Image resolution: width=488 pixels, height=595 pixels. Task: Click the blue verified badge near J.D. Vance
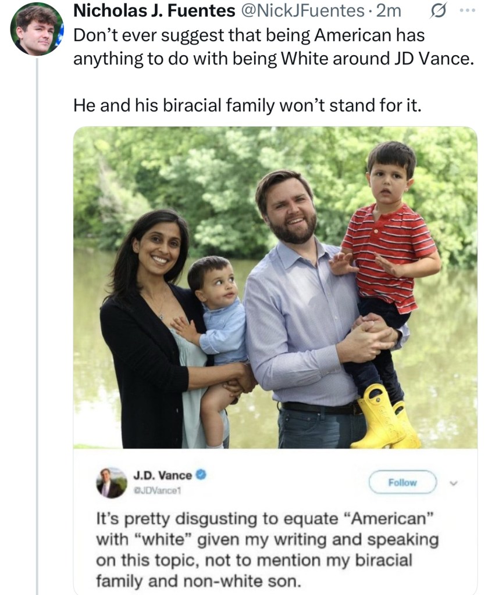pyautogui.click(x=201, y=475)
